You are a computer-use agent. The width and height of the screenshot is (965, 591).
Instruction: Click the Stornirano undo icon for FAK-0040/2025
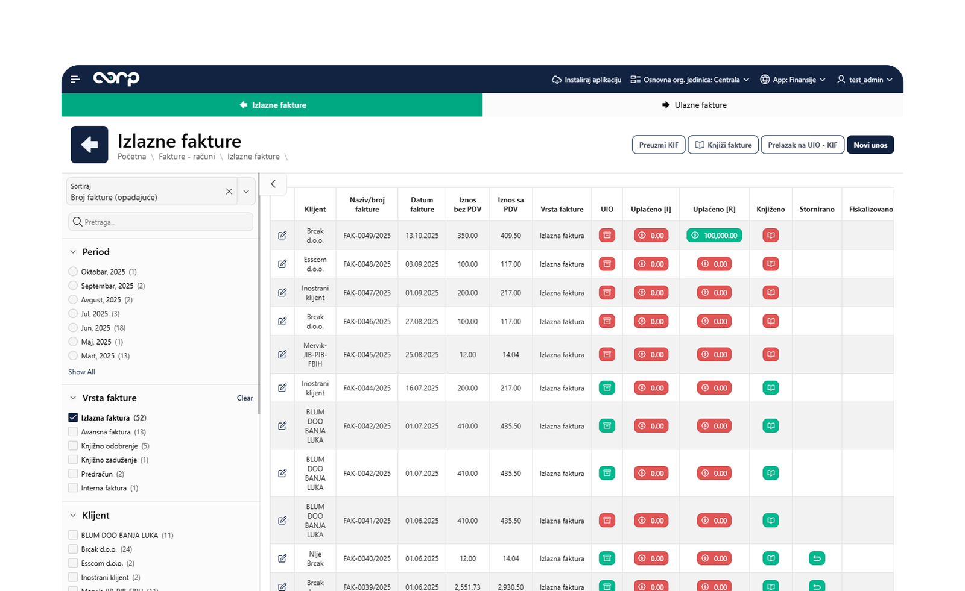point(817,558)
